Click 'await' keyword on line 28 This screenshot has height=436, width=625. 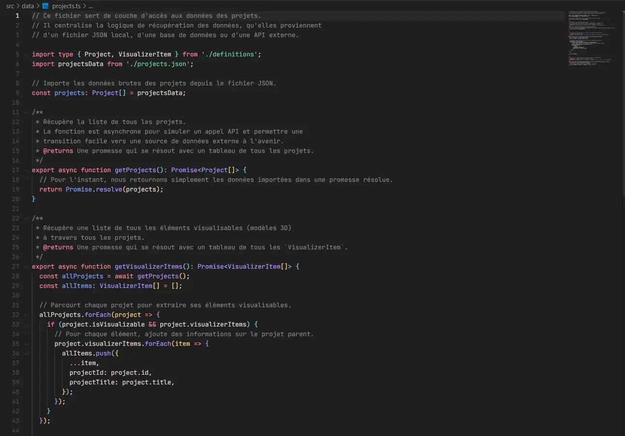tap(124, 276)
